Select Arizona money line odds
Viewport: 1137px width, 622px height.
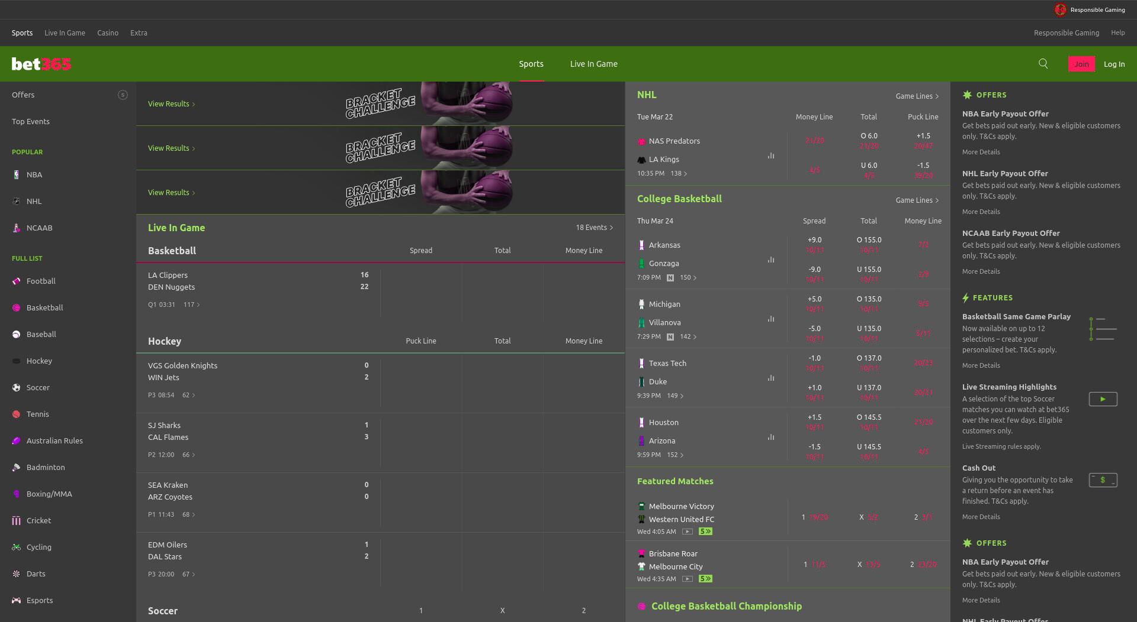coord(923,452)
